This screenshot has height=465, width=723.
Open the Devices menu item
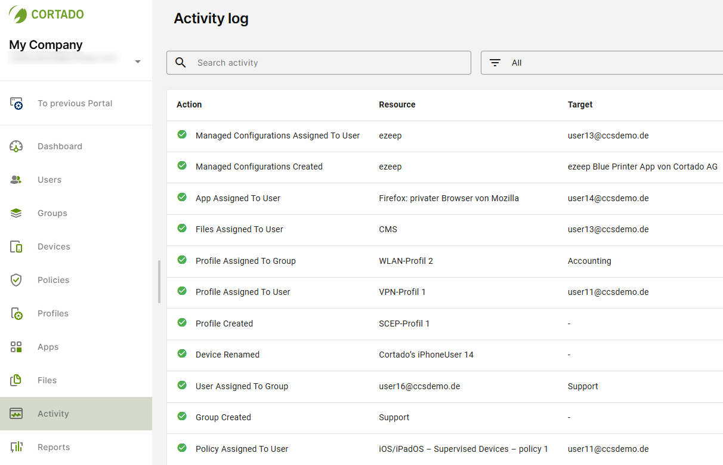[x=76, y=247]
